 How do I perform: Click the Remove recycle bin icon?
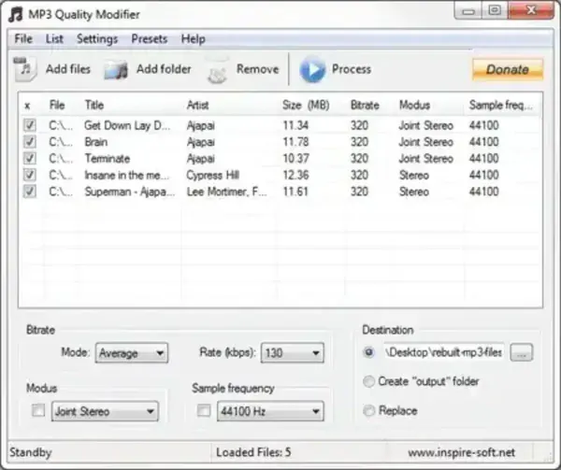click(217, 70)
